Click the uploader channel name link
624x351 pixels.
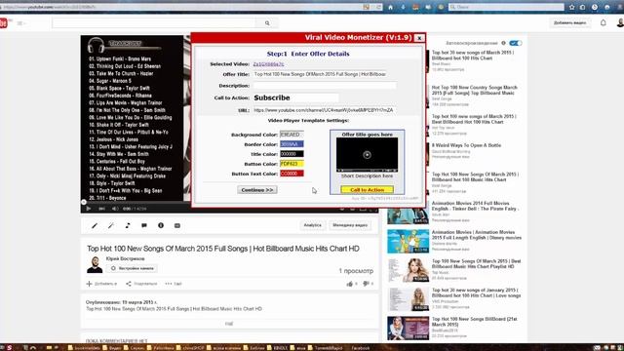coord(126,258)
